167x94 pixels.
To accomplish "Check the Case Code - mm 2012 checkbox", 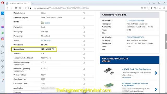I will tap(83, 84).
